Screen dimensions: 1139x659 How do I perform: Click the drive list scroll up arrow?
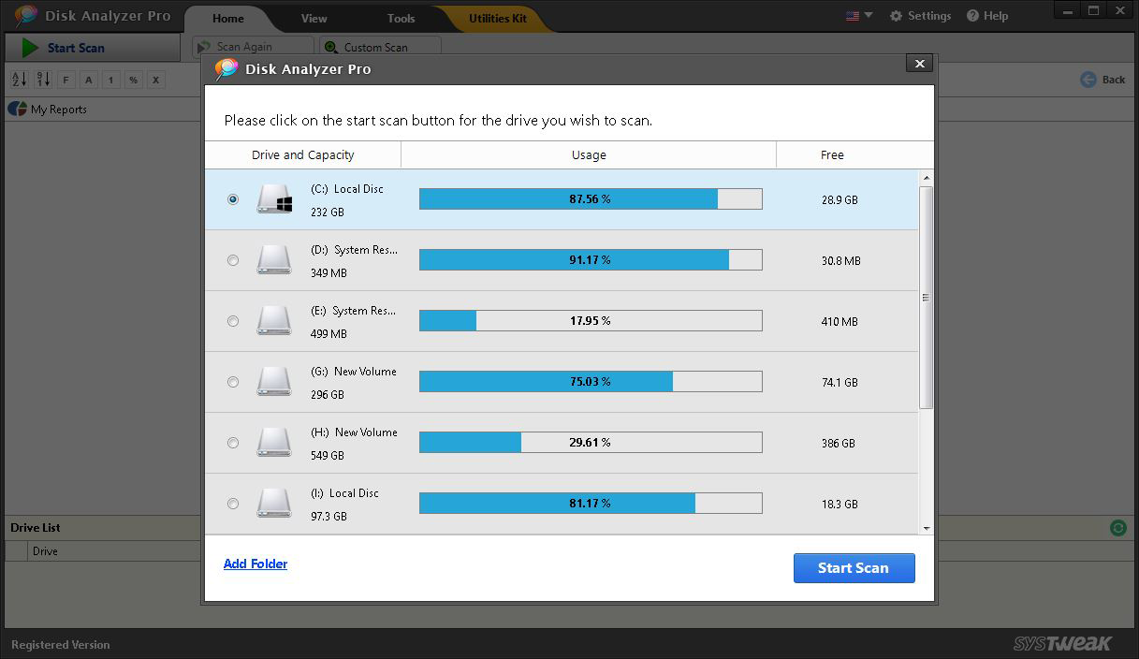[x=927, y=178]
